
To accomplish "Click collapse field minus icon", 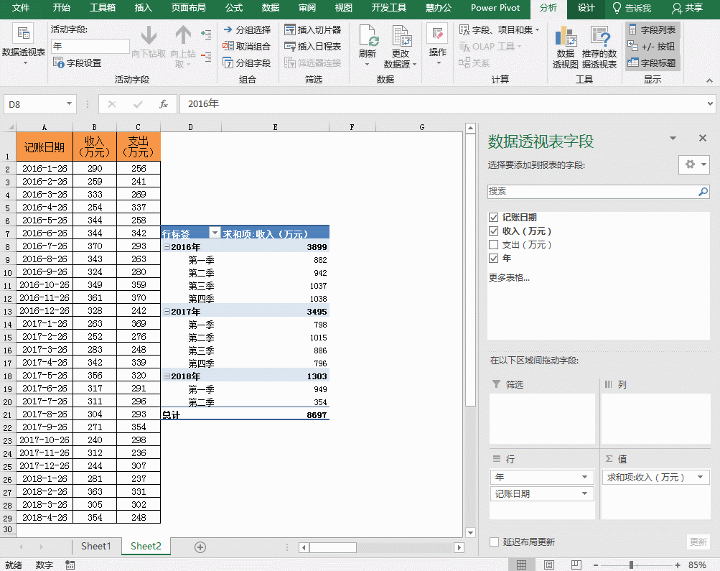I will (206, 57).
